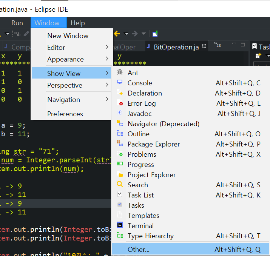Click the Declaration arrow icon
Image resolution: width=270 pixels, height=256 pixels.
(x=120, y=92)
